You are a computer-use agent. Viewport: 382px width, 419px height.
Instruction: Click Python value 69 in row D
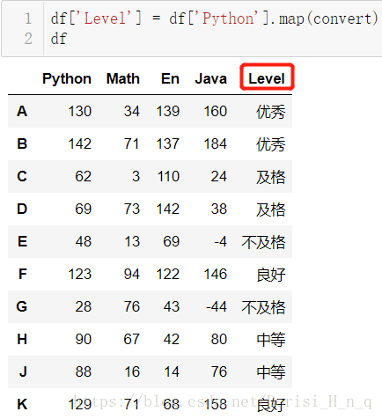84,209
